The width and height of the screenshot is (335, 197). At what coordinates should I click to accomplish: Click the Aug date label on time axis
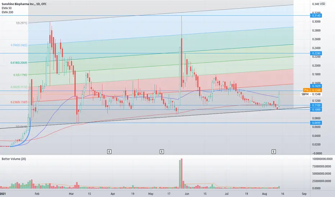pos(265,194)
